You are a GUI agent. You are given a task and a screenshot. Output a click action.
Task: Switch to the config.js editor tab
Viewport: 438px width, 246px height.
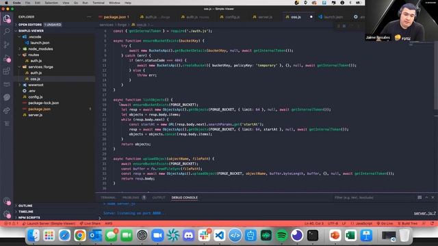(x=232, y=17)
